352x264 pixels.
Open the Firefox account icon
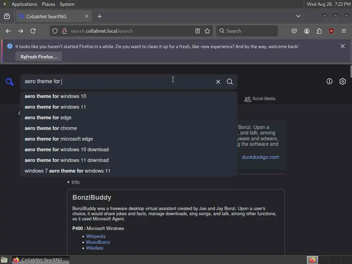click(307, 31)
